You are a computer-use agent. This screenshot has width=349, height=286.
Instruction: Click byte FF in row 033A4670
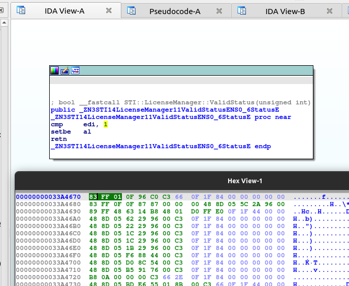[105, 197]
